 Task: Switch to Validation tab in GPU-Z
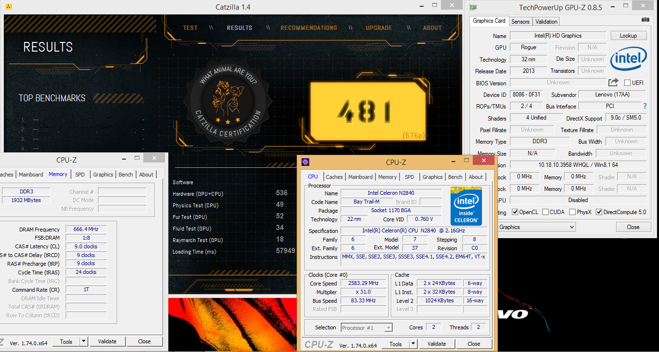[547, 21]
